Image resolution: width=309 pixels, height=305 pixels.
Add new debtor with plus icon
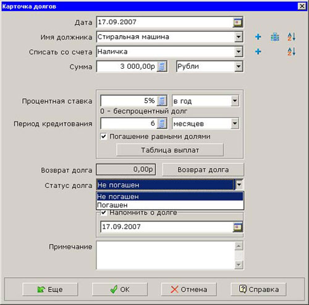(x=258, y=37)
